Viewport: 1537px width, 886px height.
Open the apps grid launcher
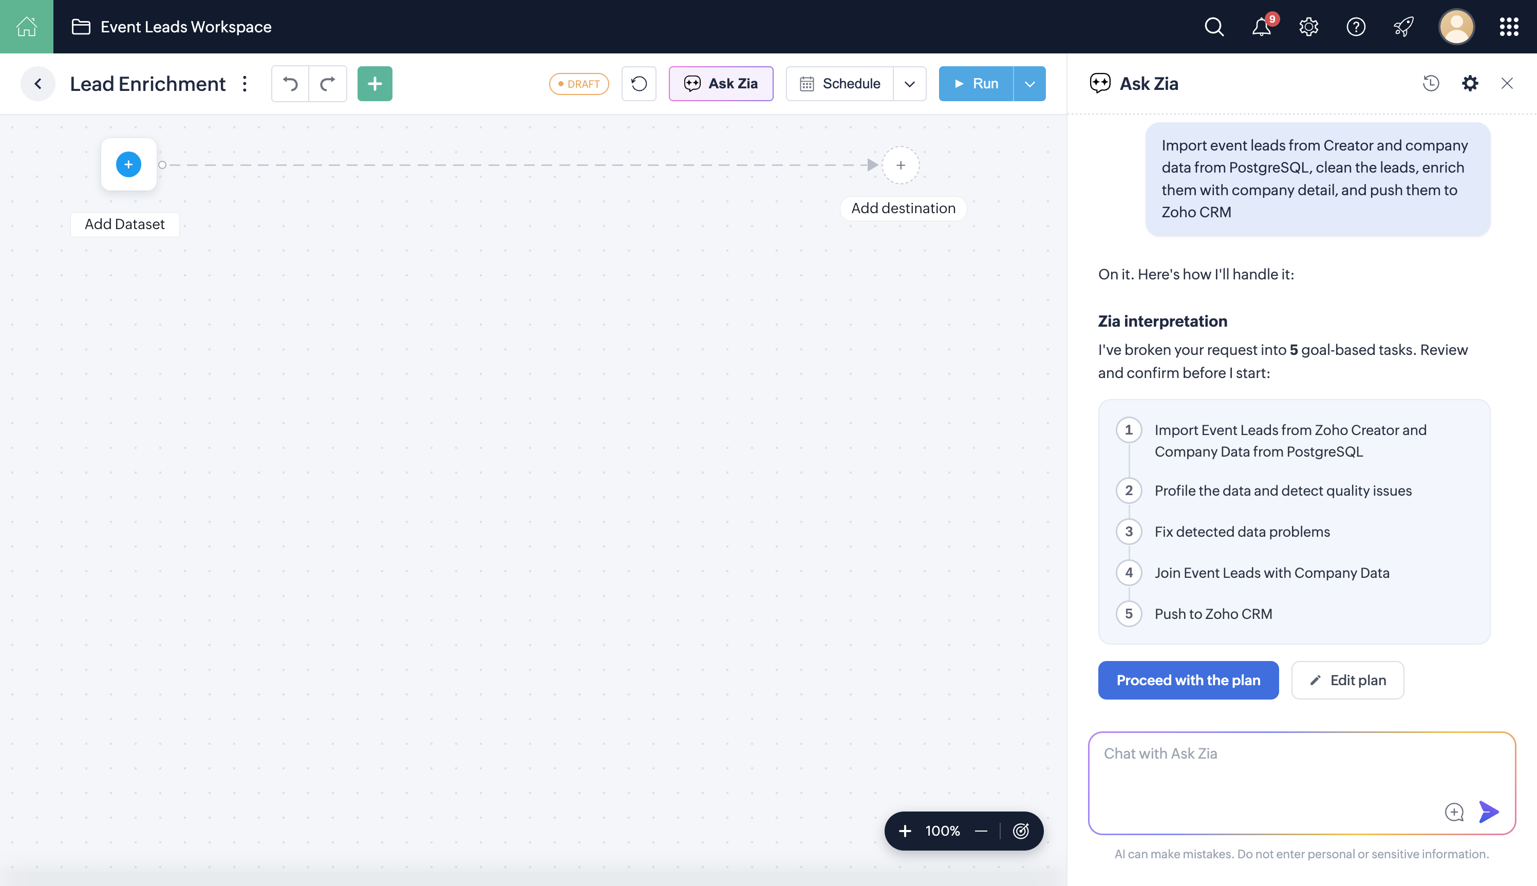1508,27
